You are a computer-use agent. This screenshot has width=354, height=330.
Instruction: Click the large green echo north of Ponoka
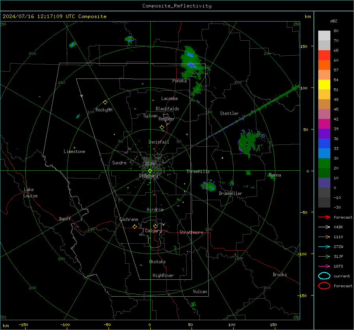[192, 63]
